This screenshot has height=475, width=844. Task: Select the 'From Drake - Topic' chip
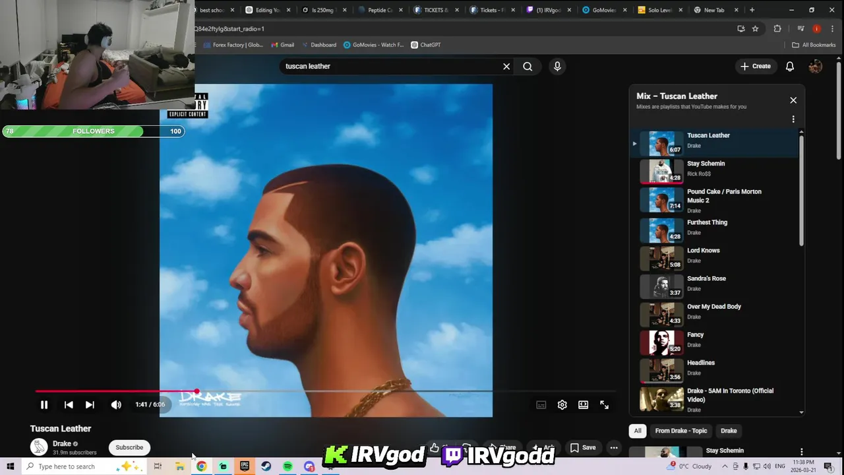(681, 431)
